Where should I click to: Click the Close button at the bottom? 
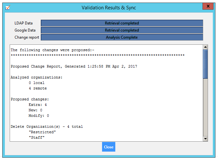(109, 147)
